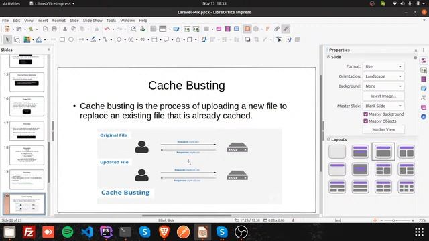The image size is (429, 241).
Task: Open the Master Slide dropdown
Action: pos(383,106)
